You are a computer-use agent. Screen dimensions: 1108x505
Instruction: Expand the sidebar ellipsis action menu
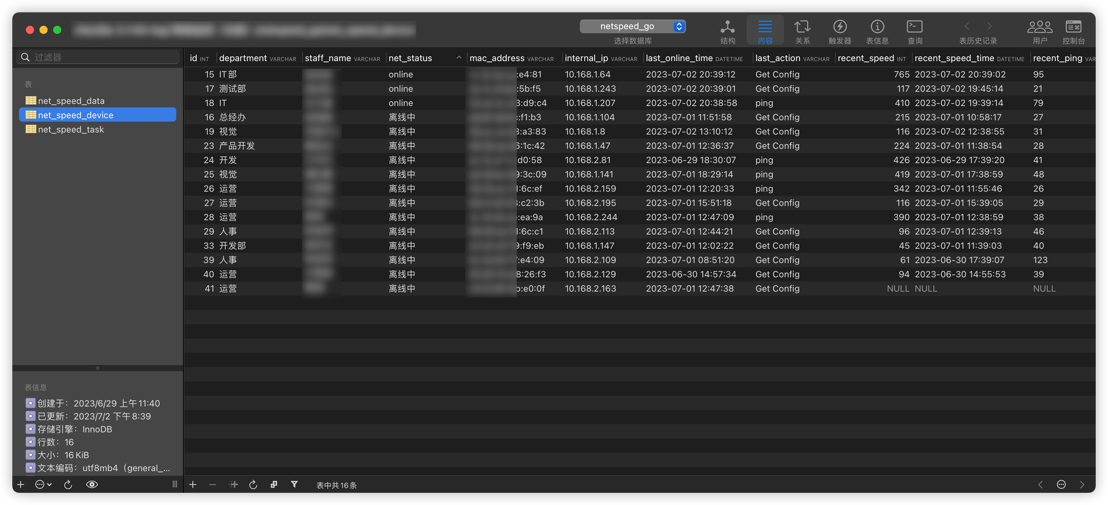pyautogui.click(x=43, y=485)
